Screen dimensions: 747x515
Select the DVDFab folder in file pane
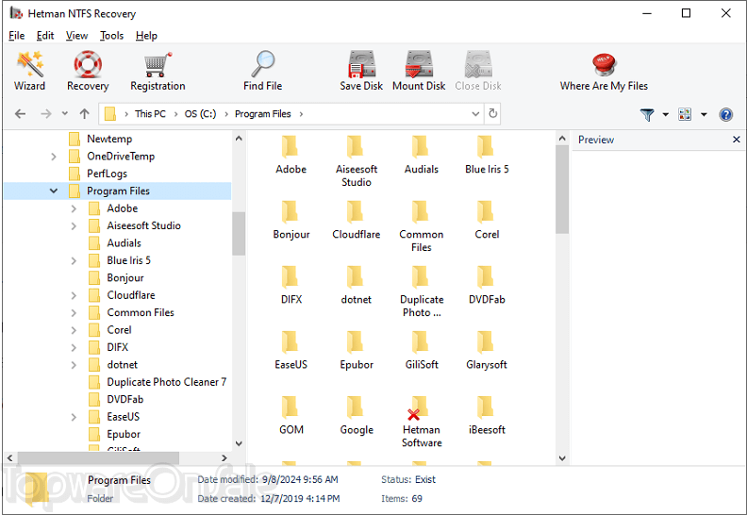(487, 285)
